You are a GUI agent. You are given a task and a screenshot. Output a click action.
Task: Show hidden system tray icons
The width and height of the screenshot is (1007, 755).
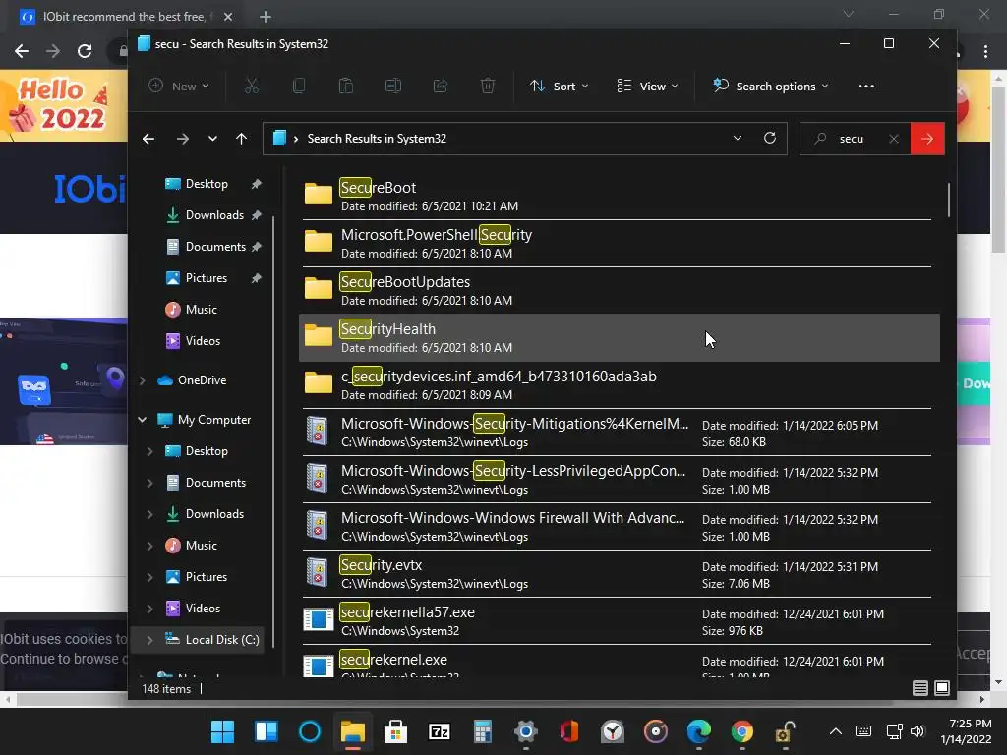pyautogui.click(x=836, y=731)
